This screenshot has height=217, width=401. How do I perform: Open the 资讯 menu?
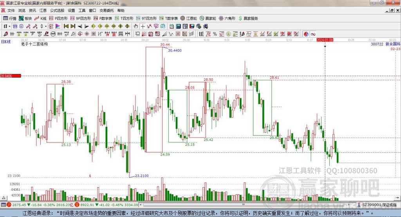point(32,11)
